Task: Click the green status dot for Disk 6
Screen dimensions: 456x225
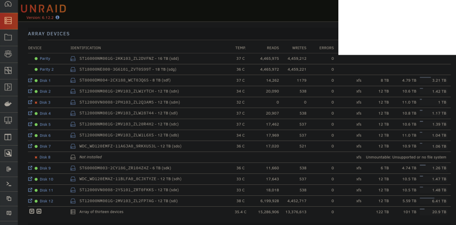Action: pos(36,136)
